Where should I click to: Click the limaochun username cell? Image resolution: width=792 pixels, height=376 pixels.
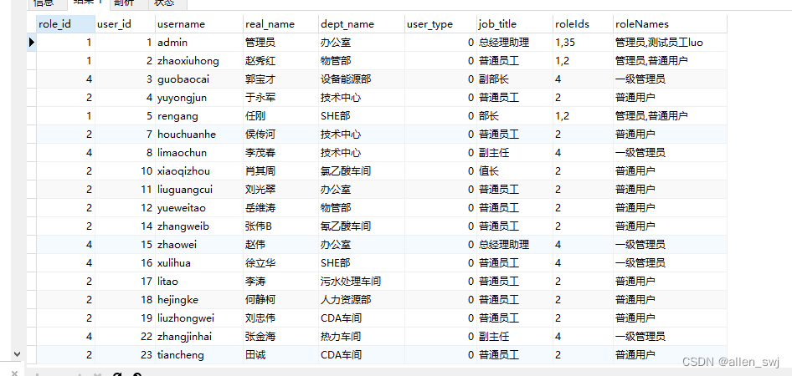click(199, 153)
